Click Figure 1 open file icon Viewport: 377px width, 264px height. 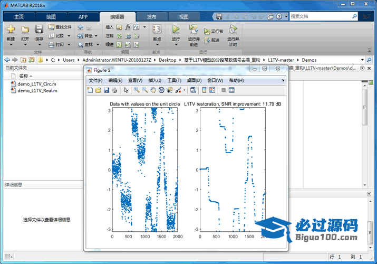pos(98,90)
